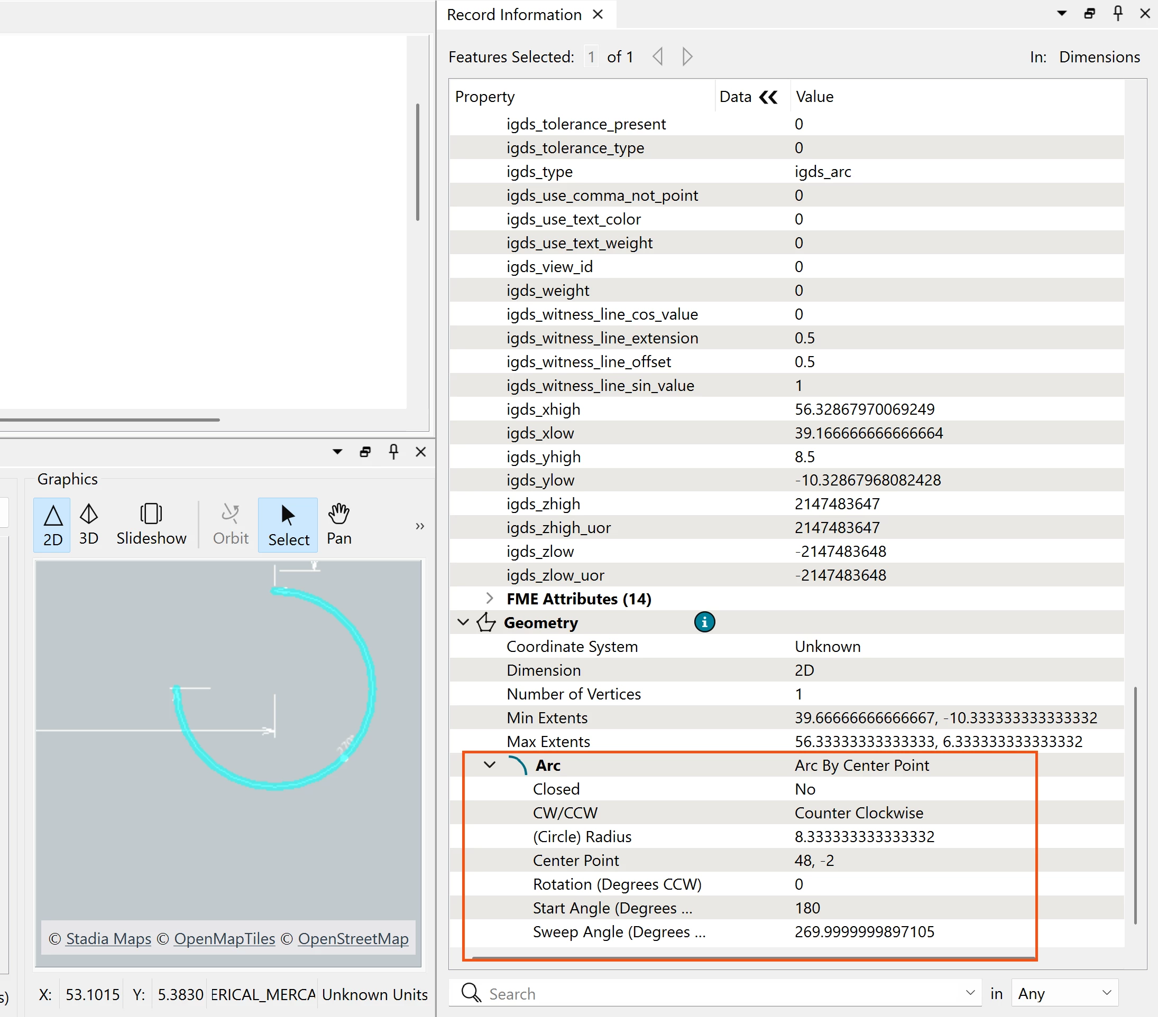
Task: Show more Graphics toolbar options
Action: (x=419, y=526)
